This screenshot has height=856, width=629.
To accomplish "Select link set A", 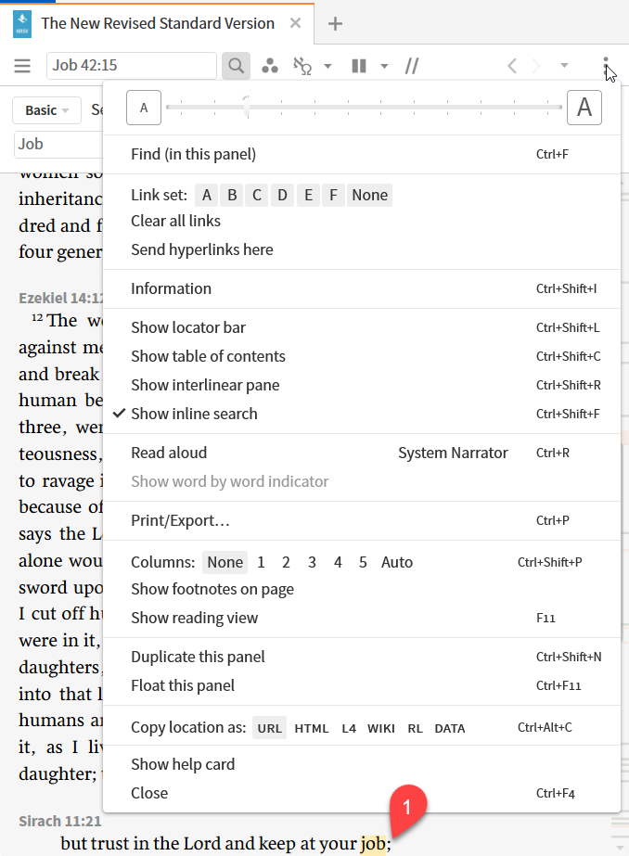I will [206, 196].
